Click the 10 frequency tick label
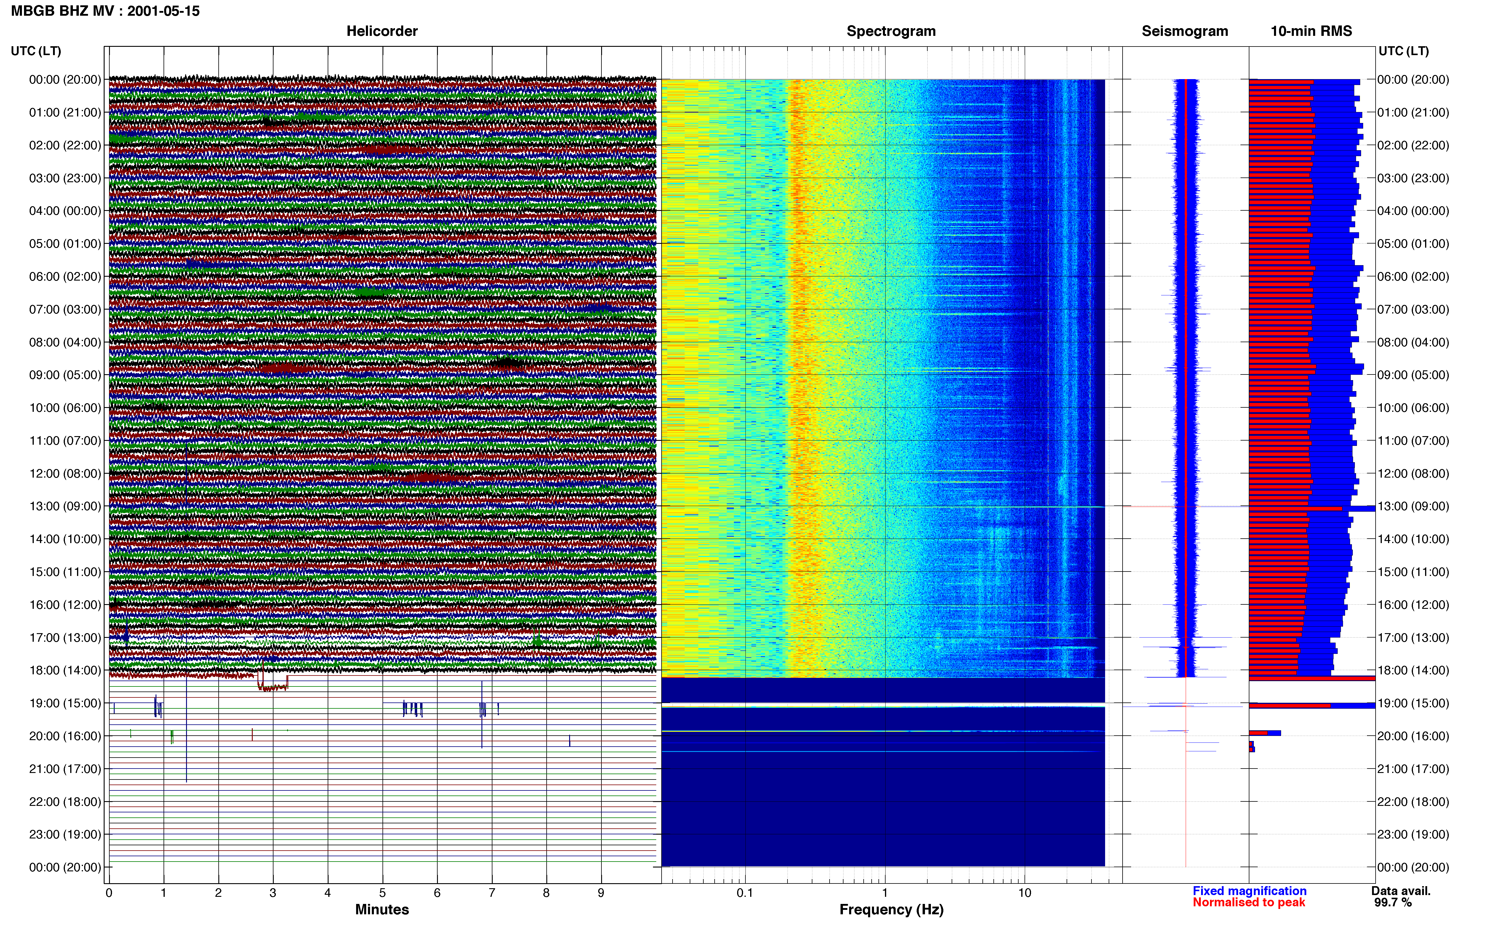The image size is (1487, 930). pos(1025,893)
